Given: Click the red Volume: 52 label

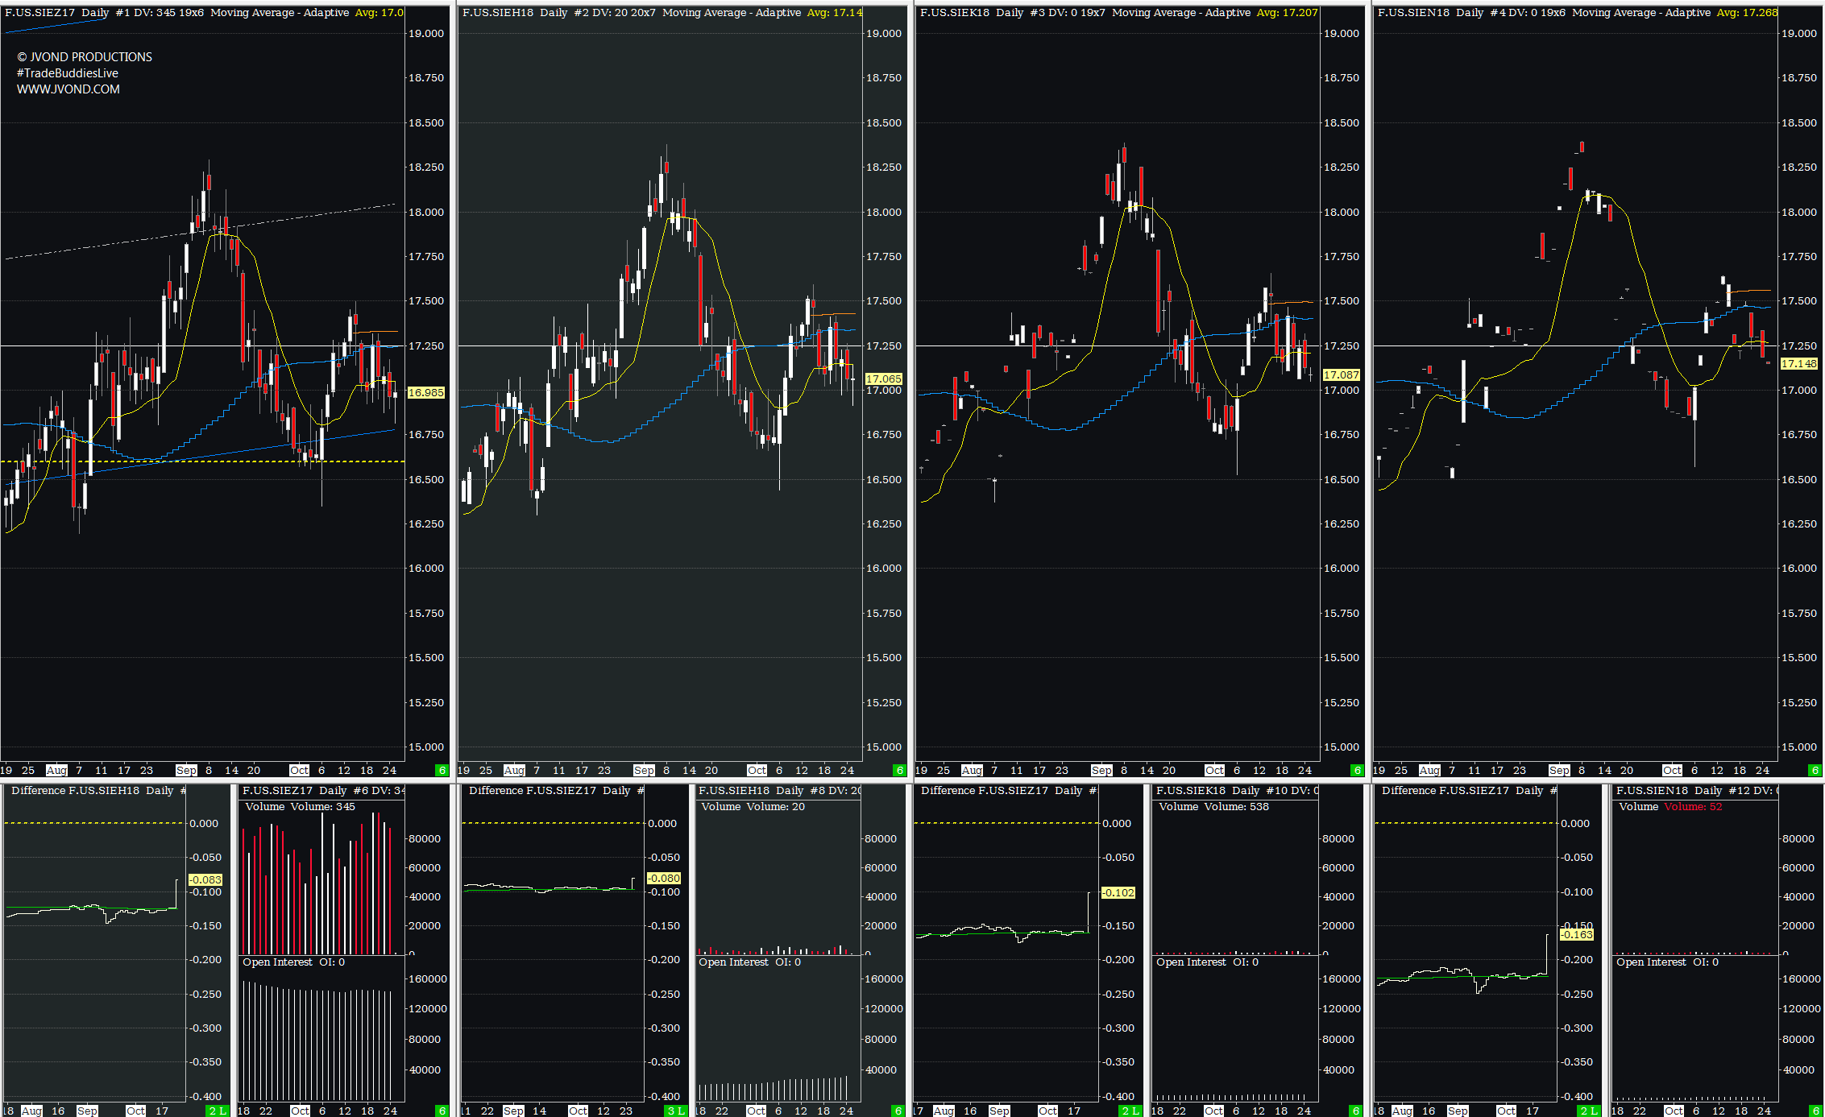Looking at the screenshot, I should [1693, 807].
